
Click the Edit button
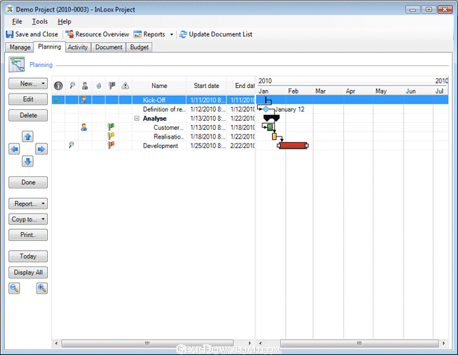(x=28, y=99)
